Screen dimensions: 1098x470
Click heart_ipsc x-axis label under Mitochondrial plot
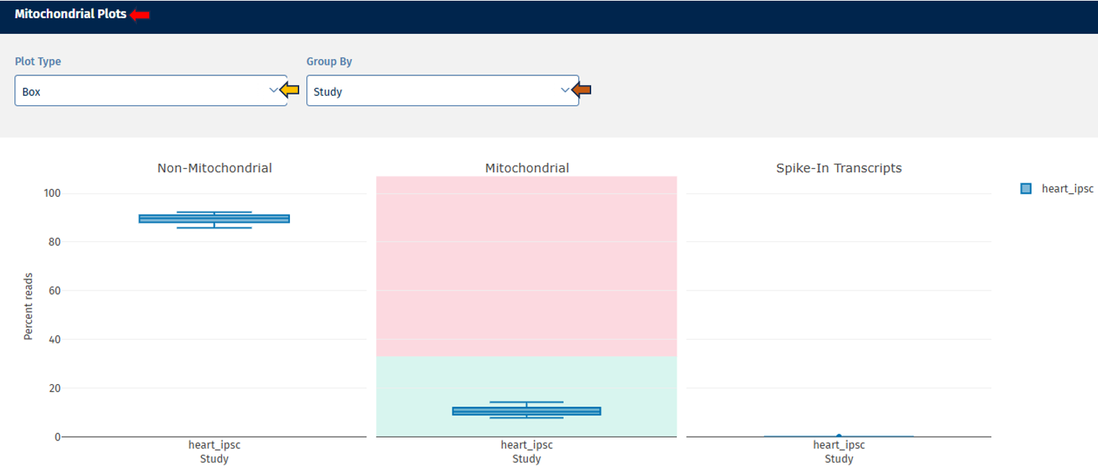point(526,445)
